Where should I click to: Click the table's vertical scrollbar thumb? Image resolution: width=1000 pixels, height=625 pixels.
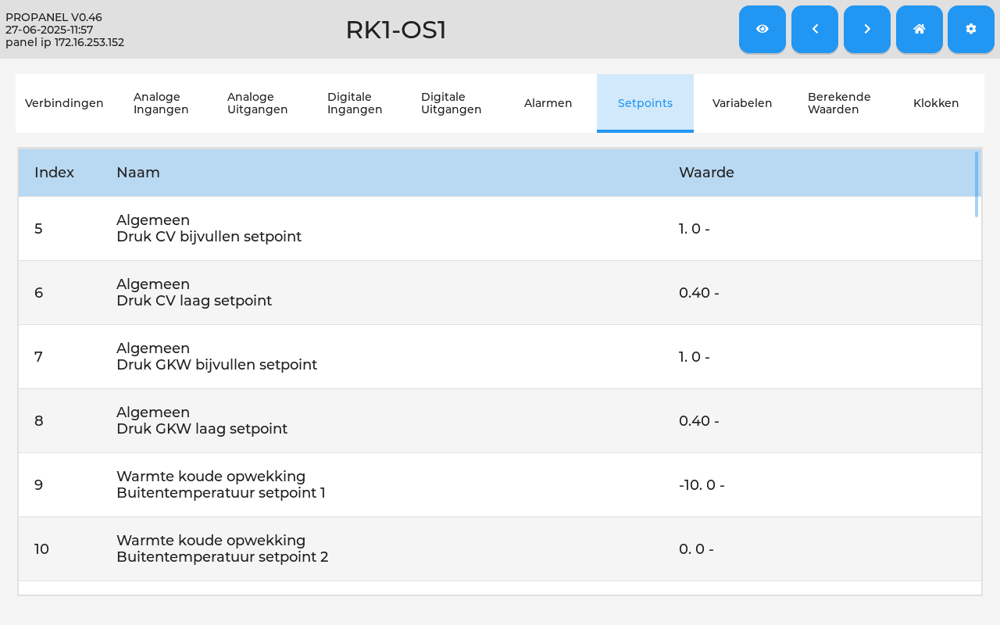click(x=977, y=184)
